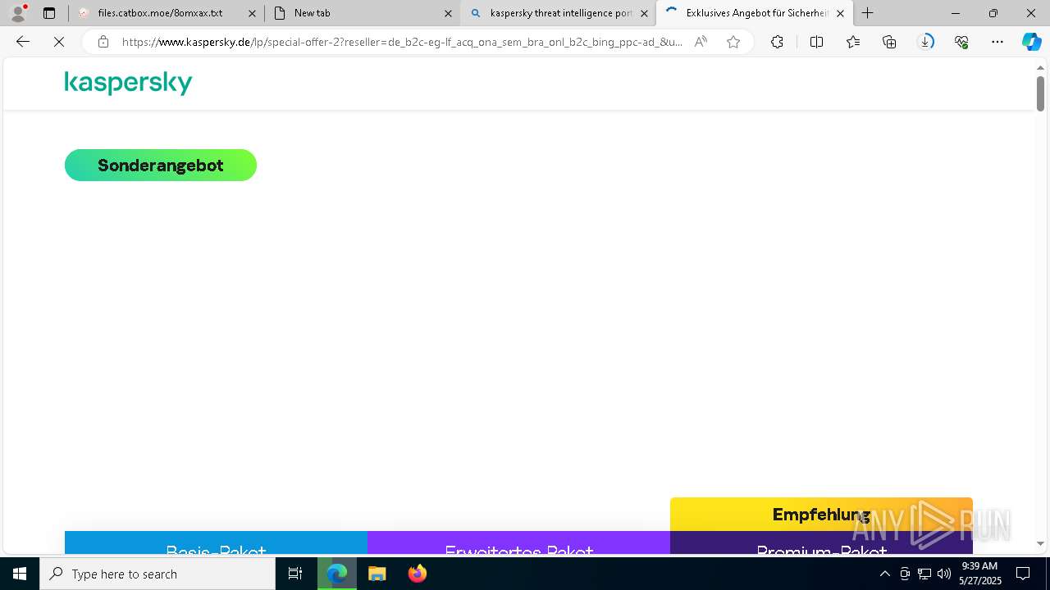This screenshot has width=1050, height=590.
Task: Open a new browser tab
Action: pyautogui.click(x=867, y=13)
